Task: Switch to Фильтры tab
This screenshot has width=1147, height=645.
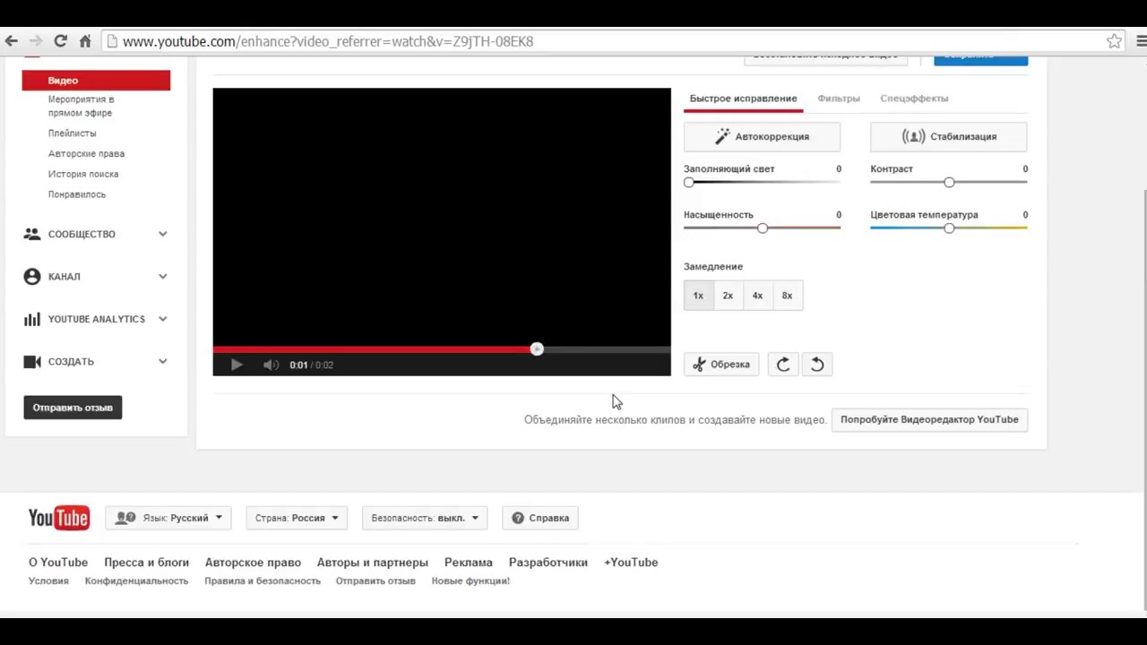Action: [839, 99]
